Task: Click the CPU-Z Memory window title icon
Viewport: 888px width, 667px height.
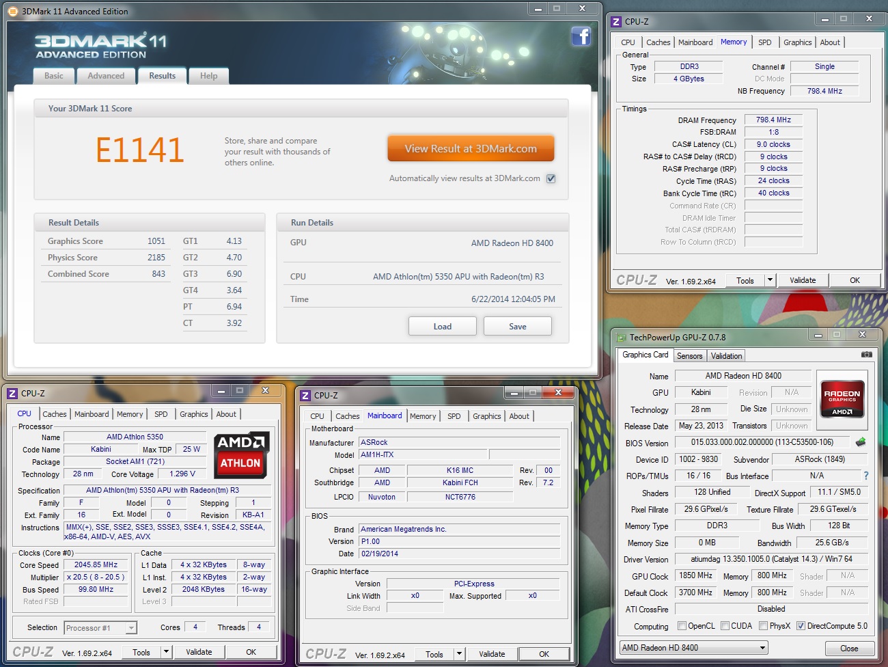Action: pyautogui.click(x=616, y=21)
